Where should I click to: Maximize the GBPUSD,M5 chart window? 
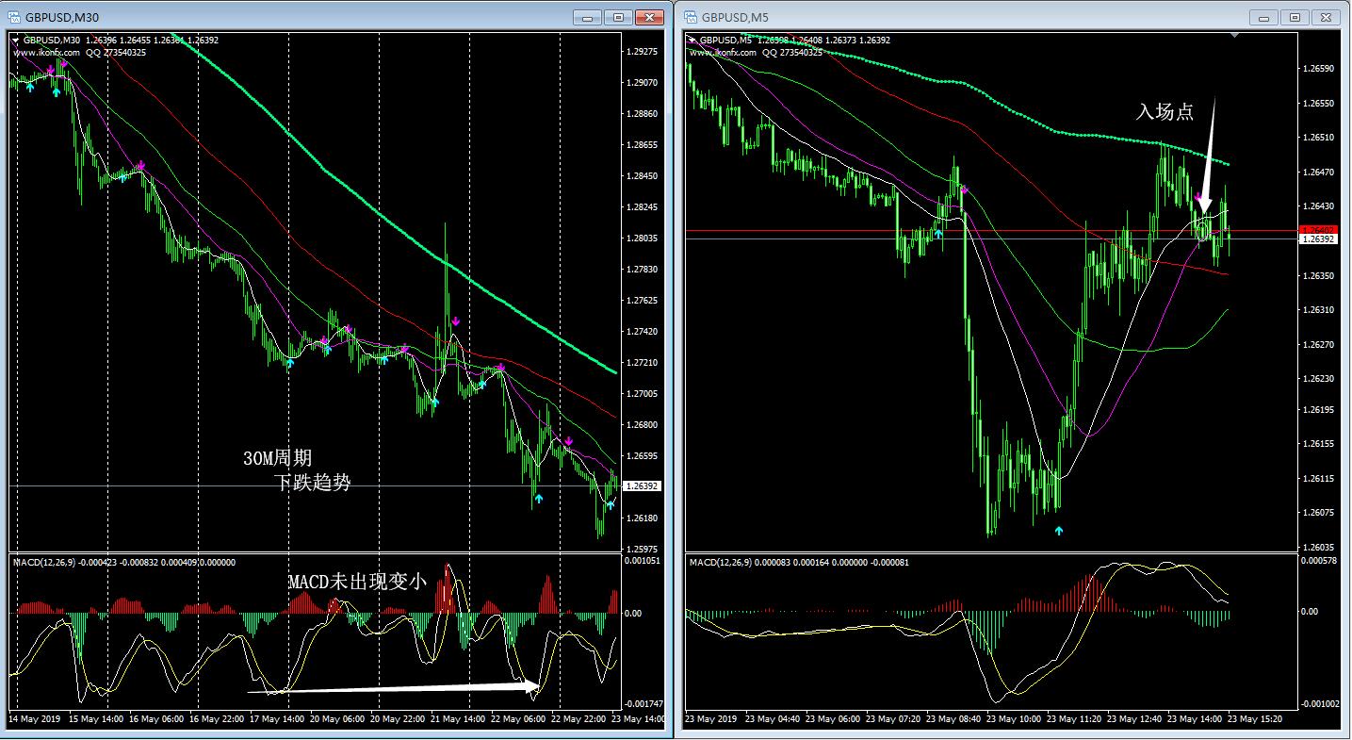[1295, 17]
